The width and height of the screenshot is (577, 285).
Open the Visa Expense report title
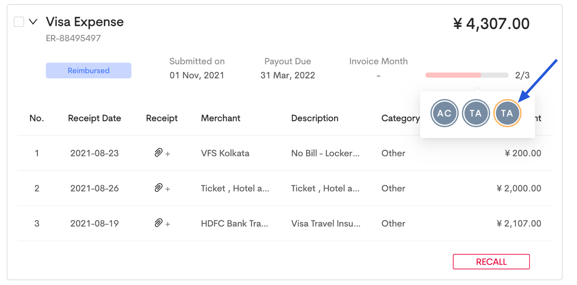tap(85, 22)
